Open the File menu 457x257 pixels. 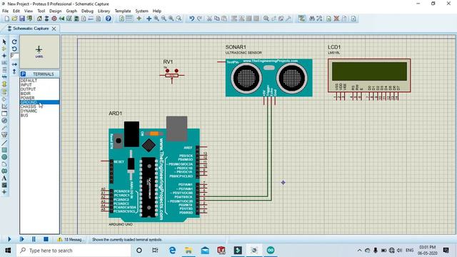[x=5, y=11]
